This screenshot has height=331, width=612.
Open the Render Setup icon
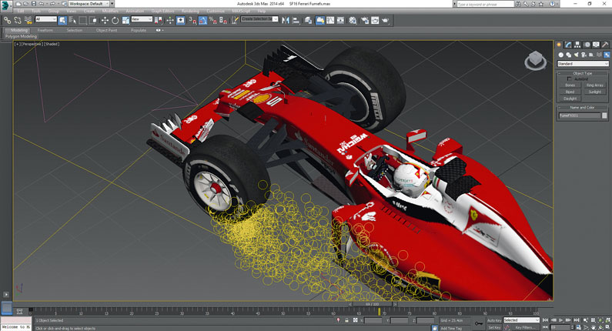(365, 20)
